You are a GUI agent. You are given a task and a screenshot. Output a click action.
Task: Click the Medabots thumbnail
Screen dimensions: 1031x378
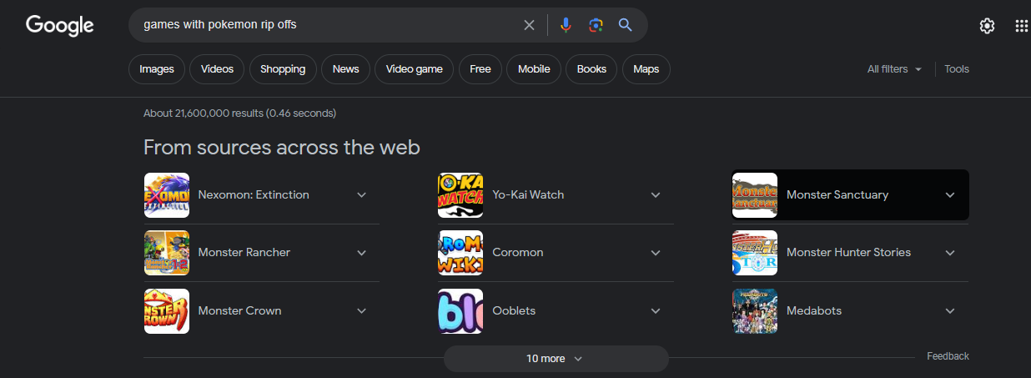tap(755, 311)
